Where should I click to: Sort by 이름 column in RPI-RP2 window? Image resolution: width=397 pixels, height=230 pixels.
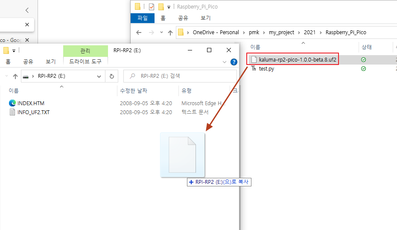pyautogui.click(x=14, y=91)
